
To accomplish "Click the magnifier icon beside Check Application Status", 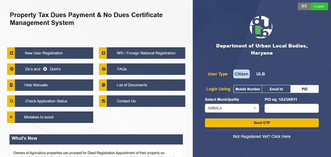I will pyautogui.click(x=11, y=101).
